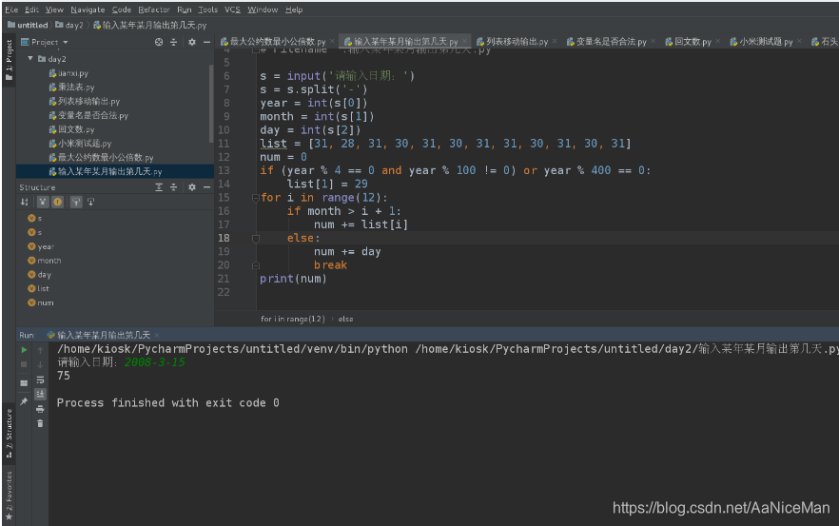839x526 pixels.
Task: Click fold marker beside else on line 18
Action: tap(256, 238)
